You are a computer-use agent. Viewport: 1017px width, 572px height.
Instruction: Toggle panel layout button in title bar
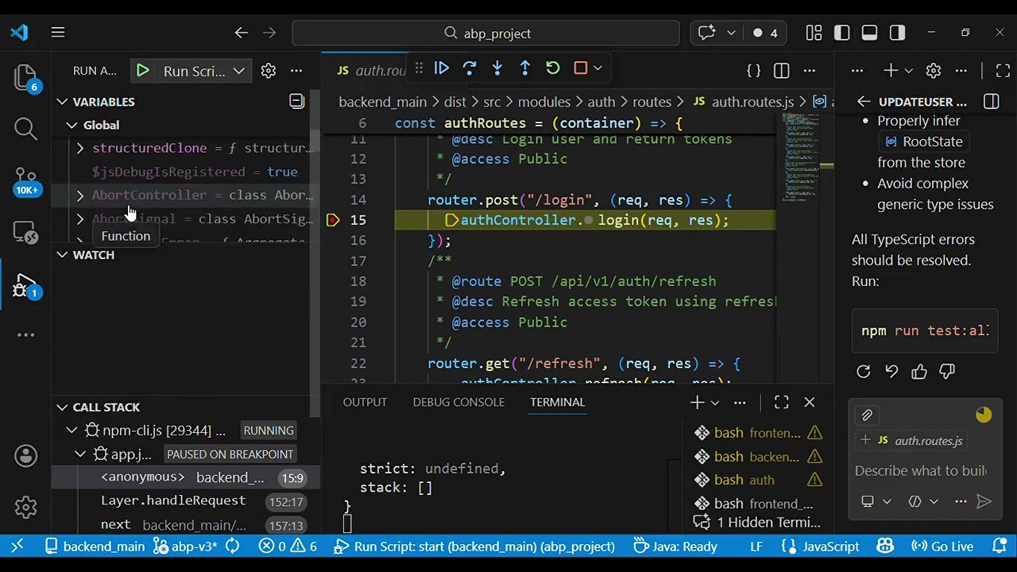pos(870,33)
